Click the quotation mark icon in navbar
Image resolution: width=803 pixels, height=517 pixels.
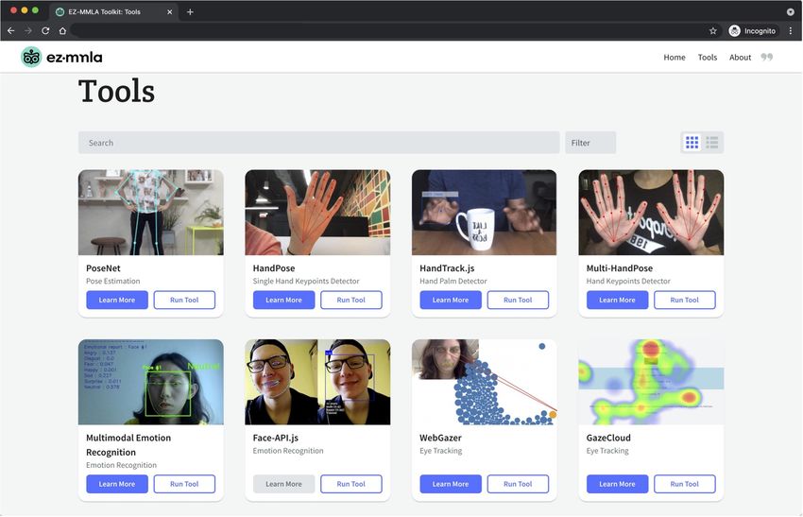pyautogui.click(x=767, y=57)
